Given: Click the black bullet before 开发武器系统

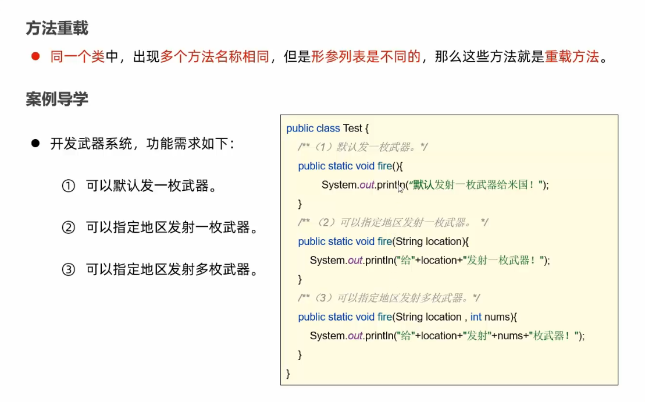Looking at the screenshot, I should (x=35, y=144).
